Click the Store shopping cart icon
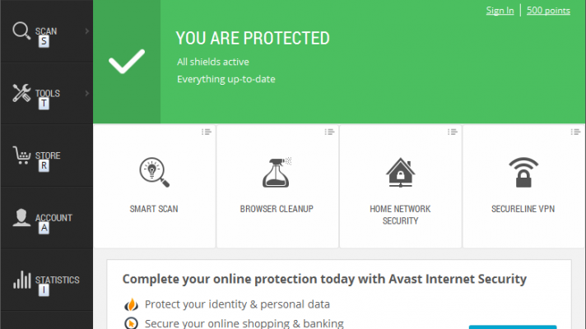The image size is (586, 329). click(x=21, y=155)
